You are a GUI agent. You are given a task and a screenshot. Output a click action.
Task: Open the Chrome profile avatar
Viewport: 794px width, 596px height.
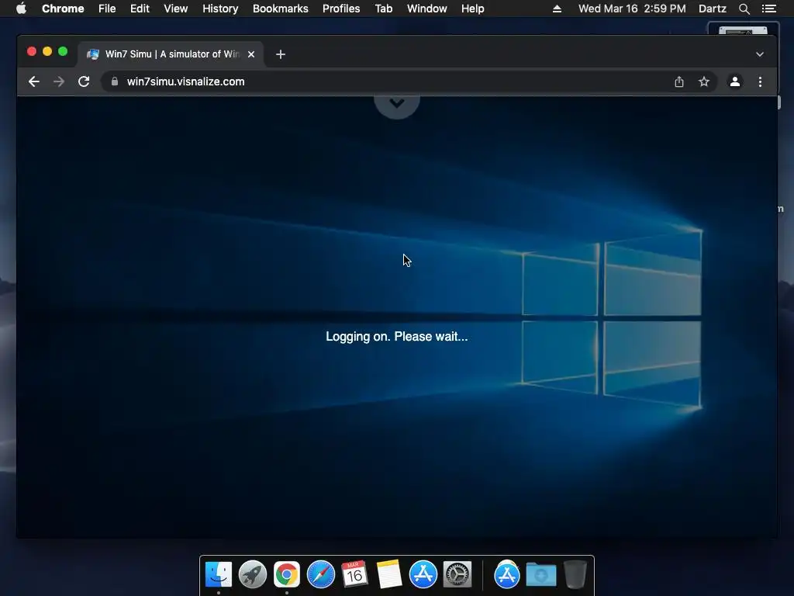(x=735, y=81)
